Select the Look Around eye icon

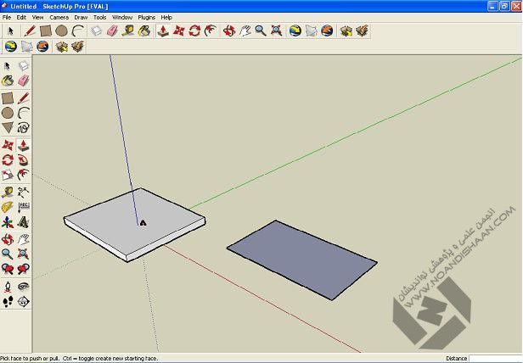pos(23,285)
